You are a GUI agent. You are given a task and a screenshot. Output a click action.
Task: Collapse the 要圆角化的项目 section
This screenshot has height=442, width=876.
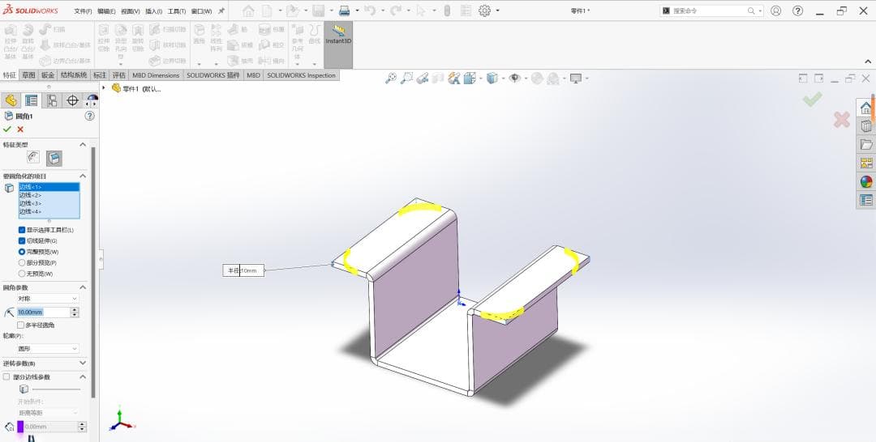point(83,176)
